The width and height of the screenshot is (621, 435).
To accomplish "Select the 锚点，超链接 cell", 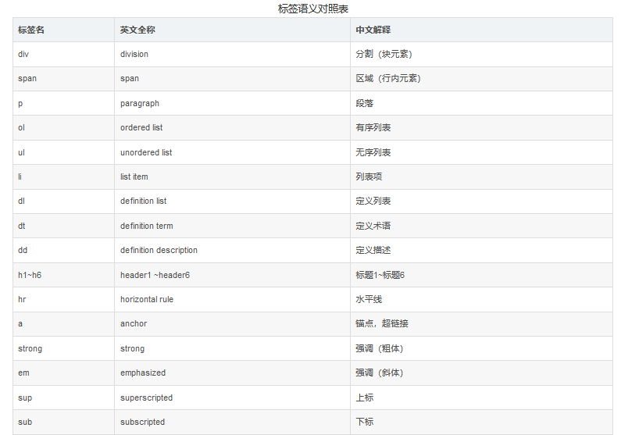I will point(482,324).
